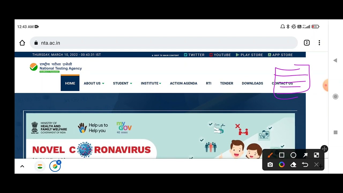Select the arrow drawing tool
This screenshot has width=343, height=193.
[x=305, y=155]
